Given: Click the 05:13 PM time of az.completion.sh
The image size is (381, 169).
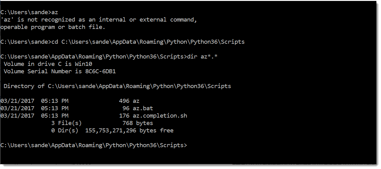Looking at the screenshot, I should (55, 116).
